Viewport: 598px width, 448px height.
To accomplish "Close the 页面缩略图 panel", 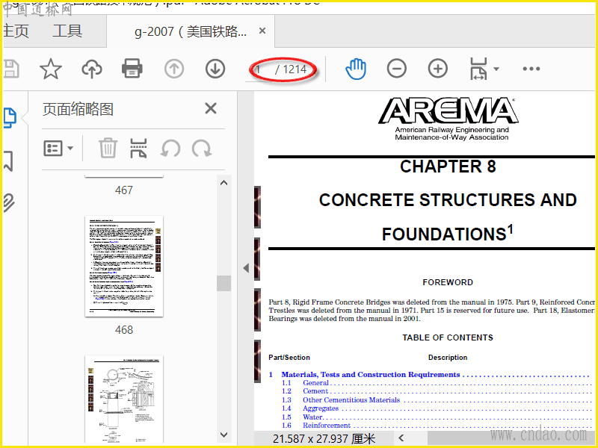I will tap(211, 108).
